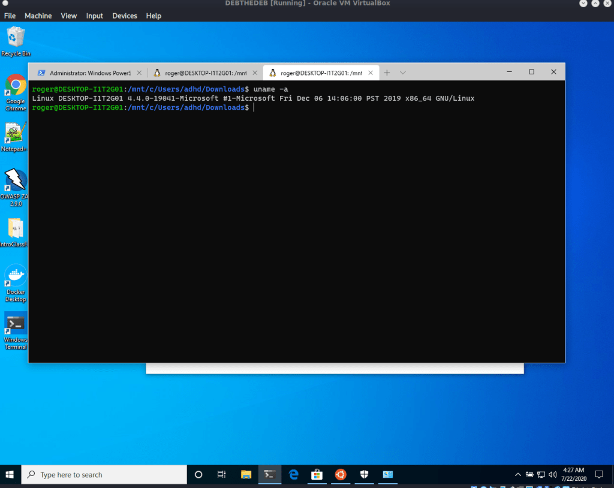
Task: Click the Windows Terminal desktop shortcut
Action: pyautogui.click(x=16, y=328)
